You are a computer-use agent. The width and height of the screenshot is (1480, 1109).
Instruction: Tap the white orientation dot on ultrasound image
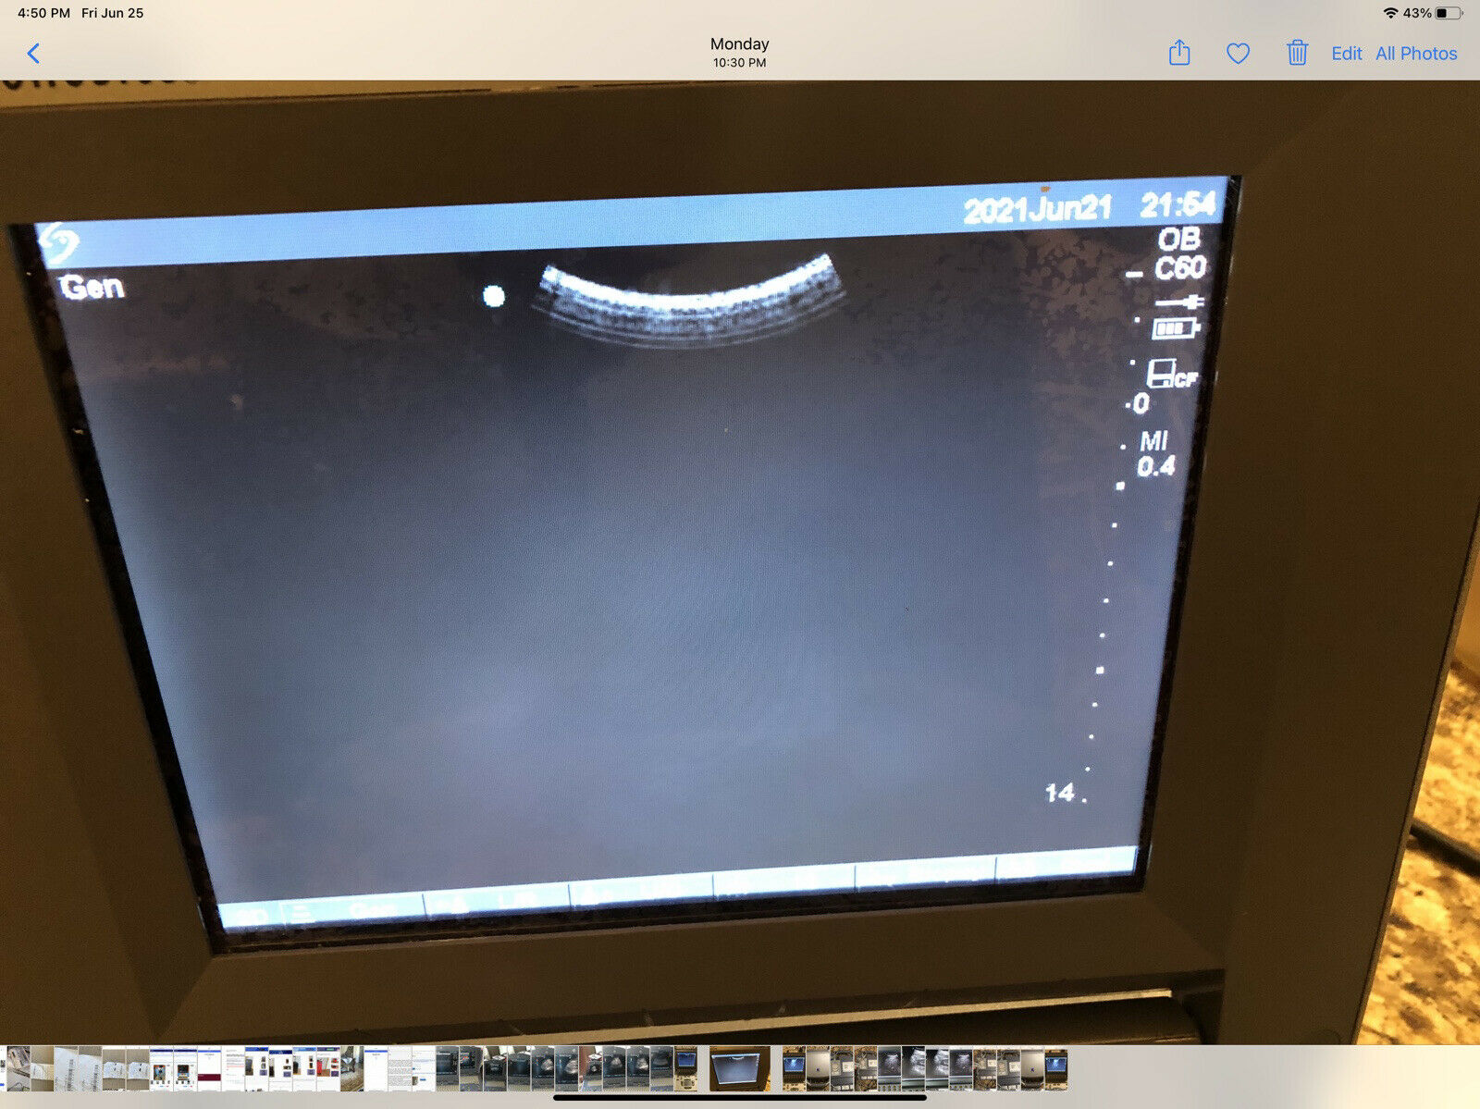point(494,296)
